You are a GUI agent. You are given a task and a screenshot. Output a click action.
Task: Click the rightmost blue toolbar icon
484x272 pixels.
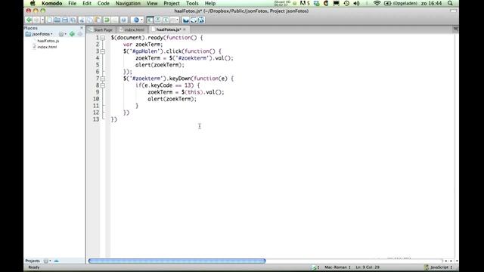(201, 20)
